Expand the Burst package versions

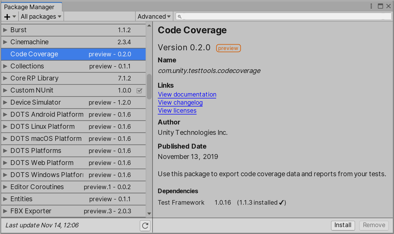point(5,30)
